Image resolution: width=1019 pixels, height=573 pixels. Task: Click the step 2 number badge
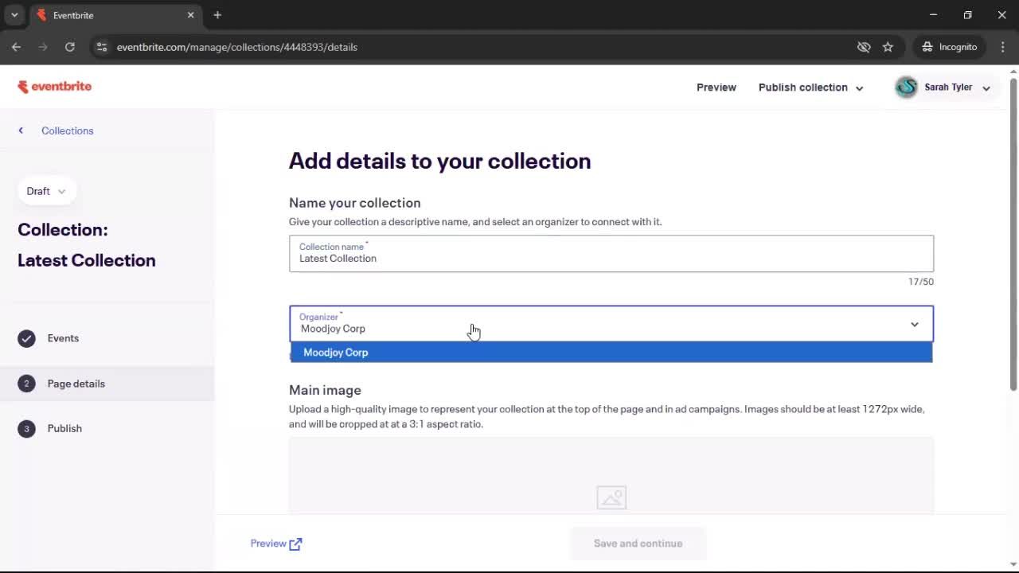click(x=26, y=384)
